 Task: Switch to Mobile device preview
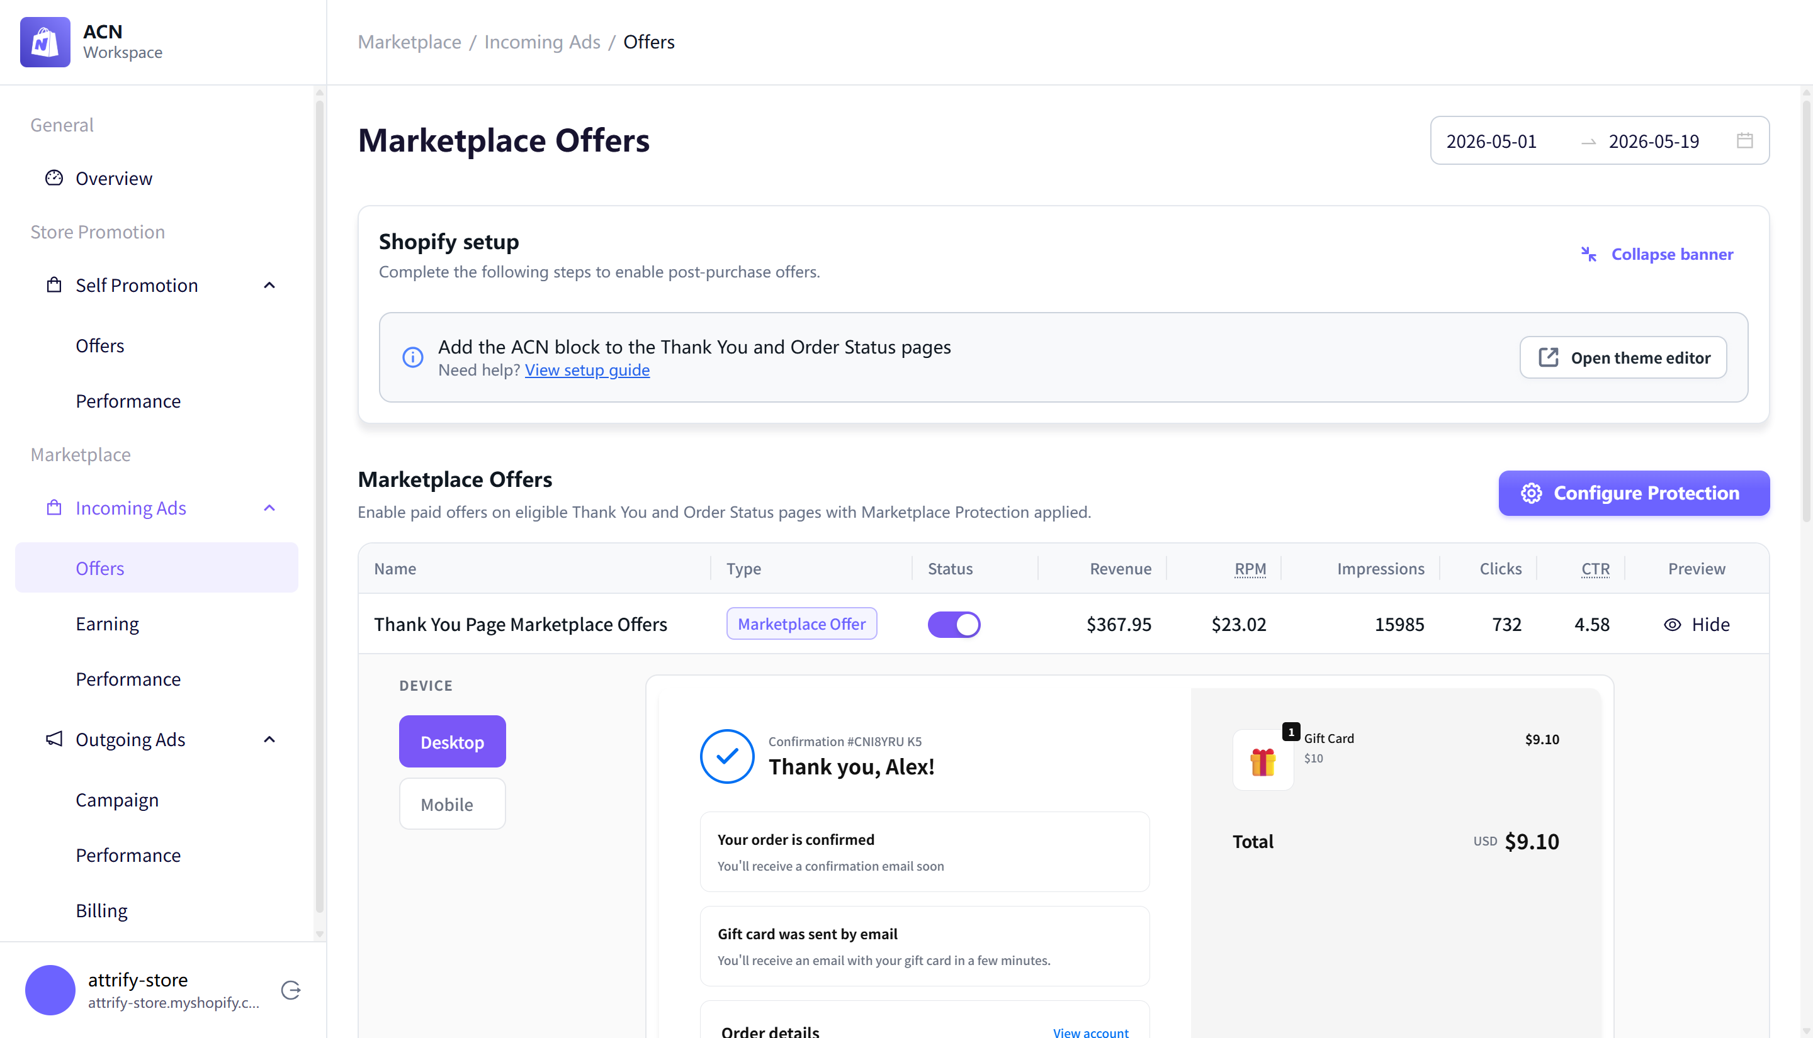point(452,803)
